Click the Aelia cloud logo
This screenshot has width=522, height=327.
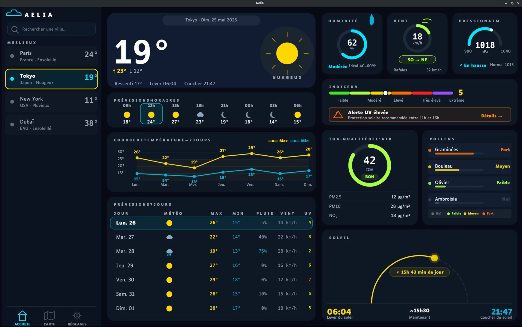14,13
